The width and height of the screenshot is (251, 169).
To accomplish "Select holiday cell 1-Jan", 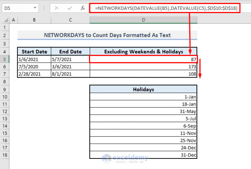I will click(x=143, y=97).
